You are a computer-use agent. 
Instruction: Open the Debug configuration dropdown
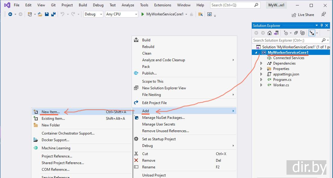pos(93,14)
